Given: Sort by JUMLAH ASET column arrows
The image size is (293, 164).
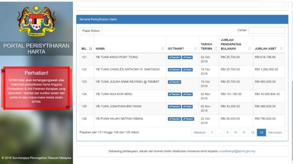Looking at the screenshot, I should [281, 49].
